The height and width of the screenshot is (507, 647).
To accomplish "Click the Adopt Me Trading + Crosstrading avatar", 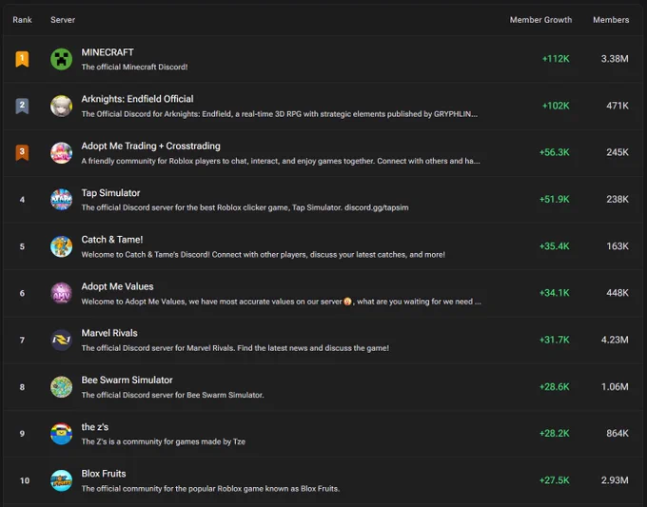I will (x=61, y=152).
